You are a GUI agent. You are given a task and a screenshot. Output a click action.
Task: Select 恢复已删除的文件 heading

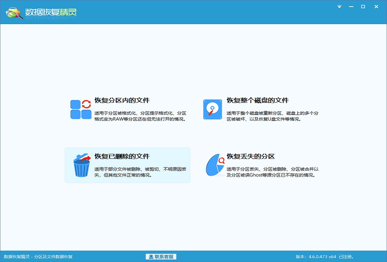pos(122,157)
